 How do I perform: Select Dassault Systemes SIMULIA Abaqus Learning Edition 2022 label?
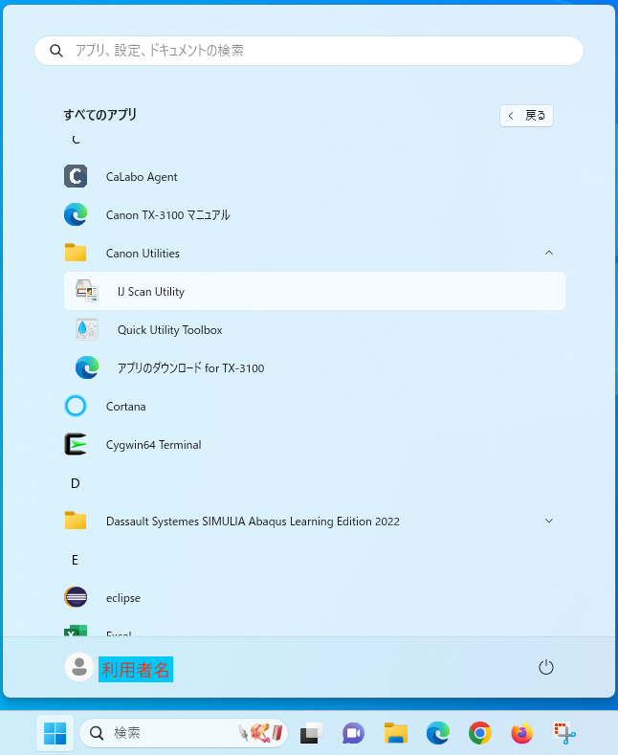253,521
